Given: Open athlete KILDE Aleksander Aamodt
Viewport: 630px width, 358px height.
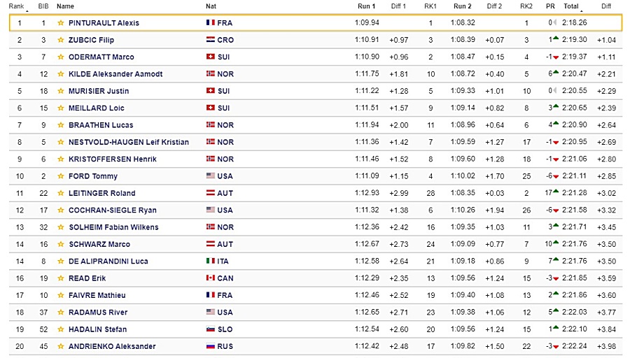Looking at the screenshot, I should pyautogui.click(x=115, y=74).
